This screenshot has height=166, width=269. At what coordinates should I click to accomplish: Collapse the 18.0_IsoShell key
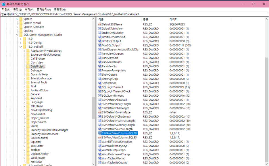pos(21,47)
